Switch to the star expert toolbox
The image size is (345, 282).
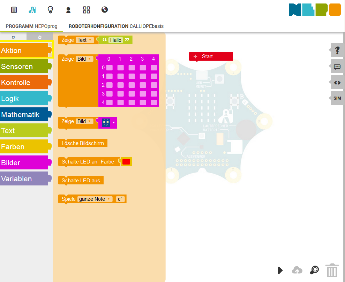pyautogui.click(x=40, y=37)
